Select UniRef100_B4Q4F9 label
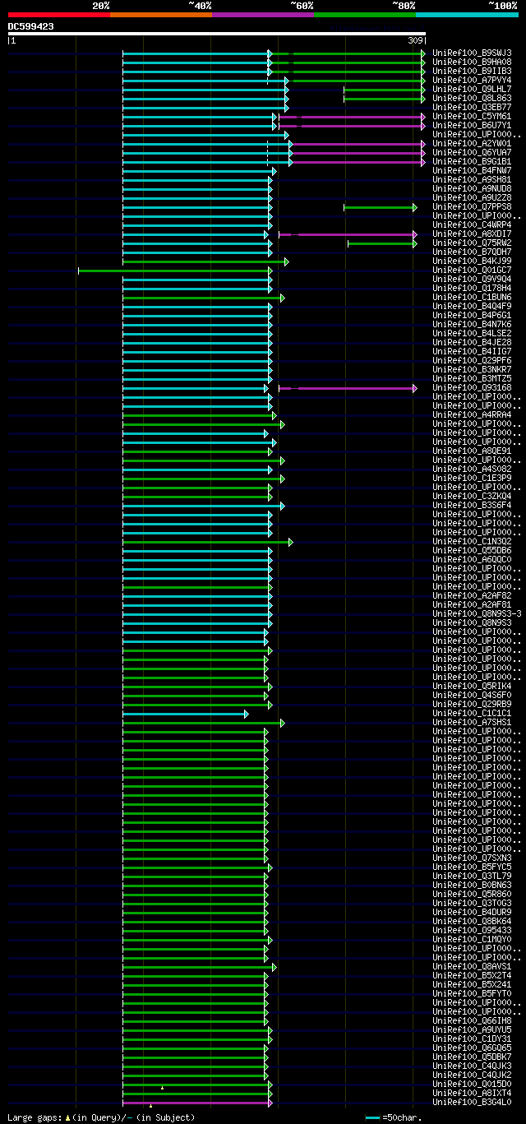This screenshot has width=526, height=1124. pos(472,306)
